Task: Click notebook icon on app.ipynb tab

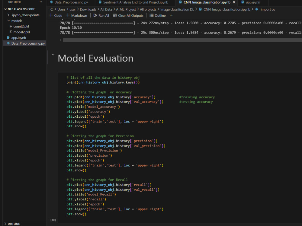Action: point(243,2)
